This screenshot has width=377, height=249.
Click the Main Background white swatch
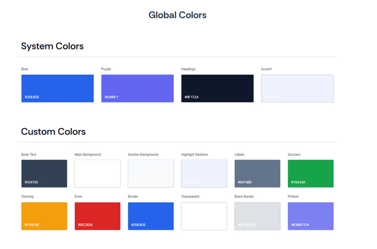tap(98, 174)
